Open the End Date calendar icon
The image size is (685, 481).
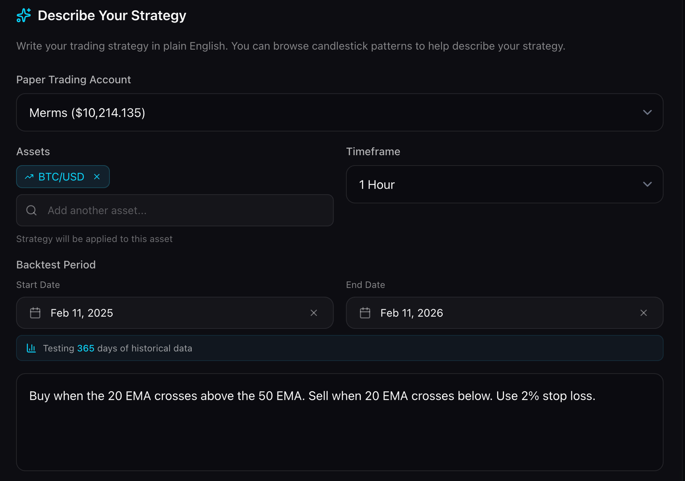[x=365, y=313]
